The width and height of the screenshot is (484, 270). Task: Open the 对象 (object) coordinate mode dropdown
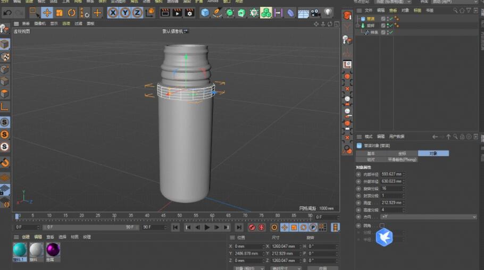pyautogui.click(x=249, y=268)
